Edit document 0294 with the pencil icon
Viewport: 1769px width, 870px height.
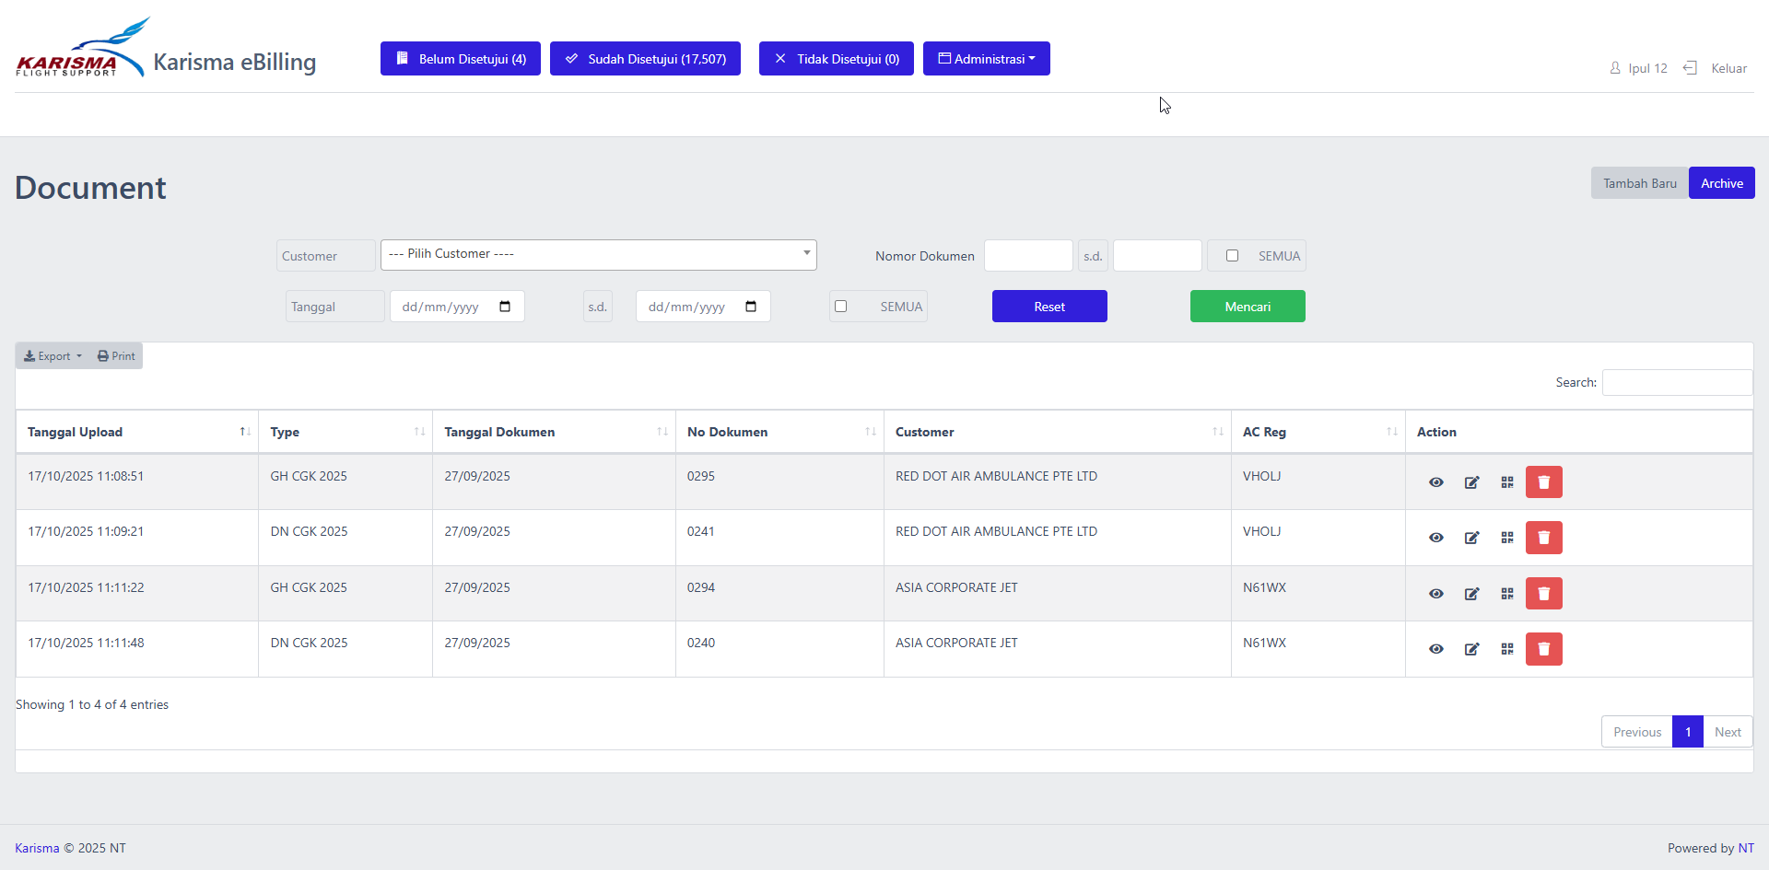1471,594
